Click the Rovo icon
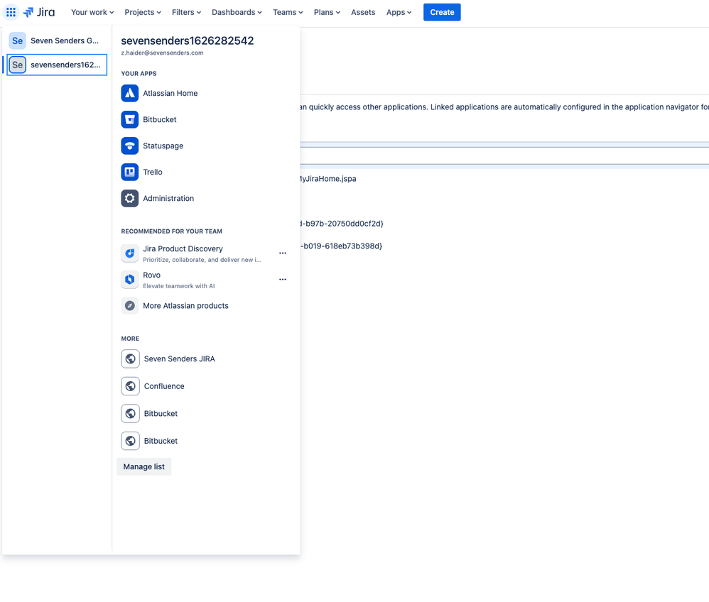Screen dimensions: 709x602 click(x=130, y=279)
